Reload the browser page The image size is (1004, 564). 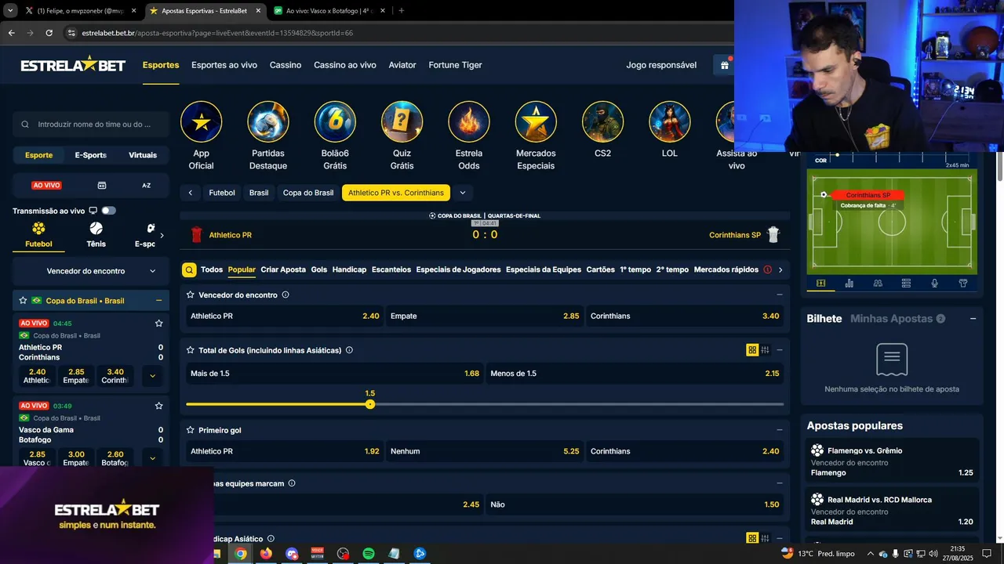(49, 33)
